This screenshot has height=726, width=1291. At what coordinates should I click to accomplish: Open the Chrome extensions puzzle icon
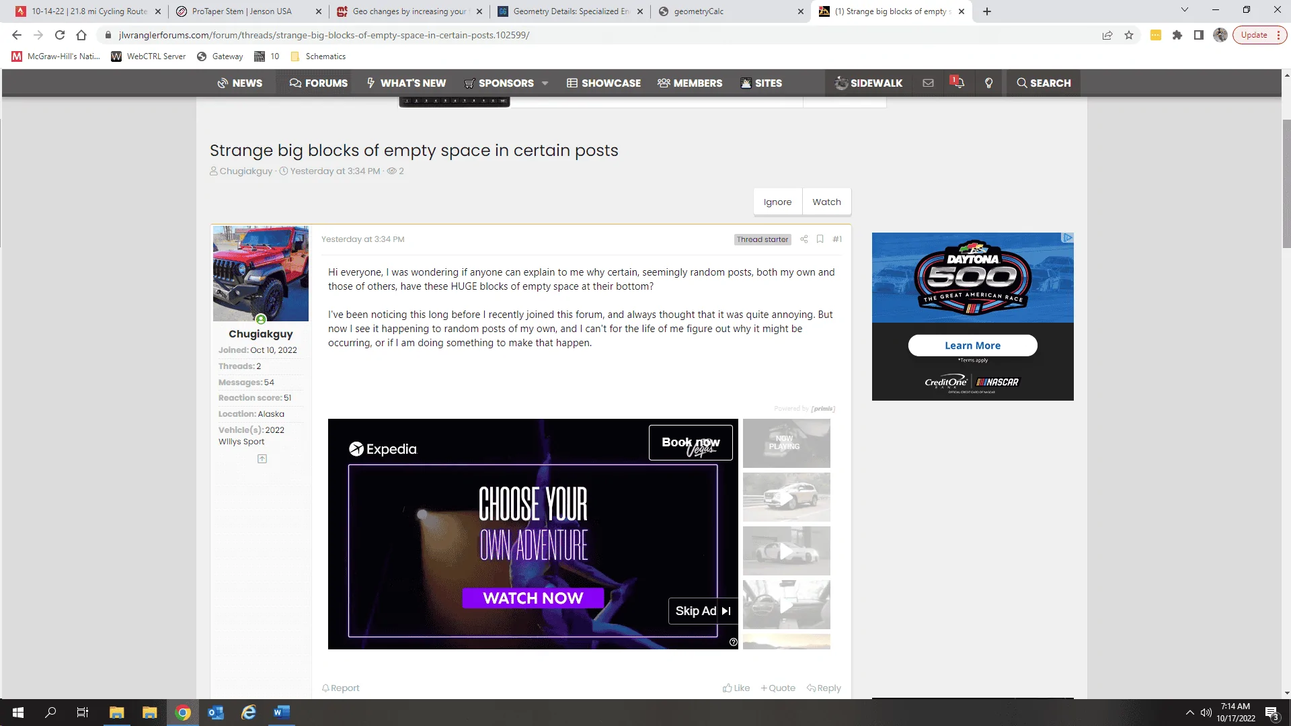[1177, 35]
